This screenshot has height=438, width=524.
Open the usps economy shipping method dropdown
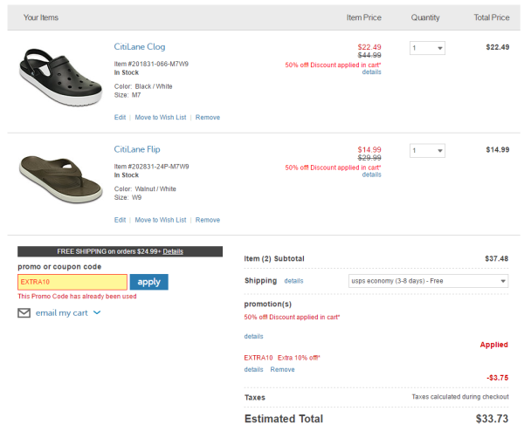(428, 281)
